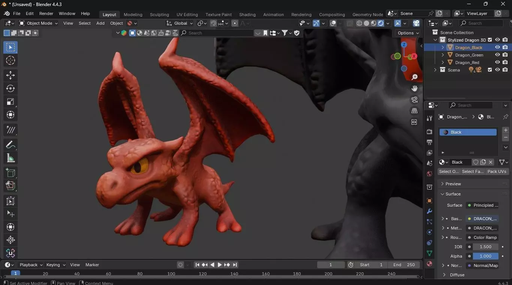The image size is (512, 285).
Task: Open the Help menu
Action: (x=86, y=13)
